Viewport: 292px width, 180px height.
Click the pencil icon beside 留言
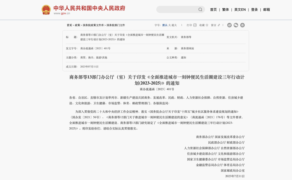point(219,25)
